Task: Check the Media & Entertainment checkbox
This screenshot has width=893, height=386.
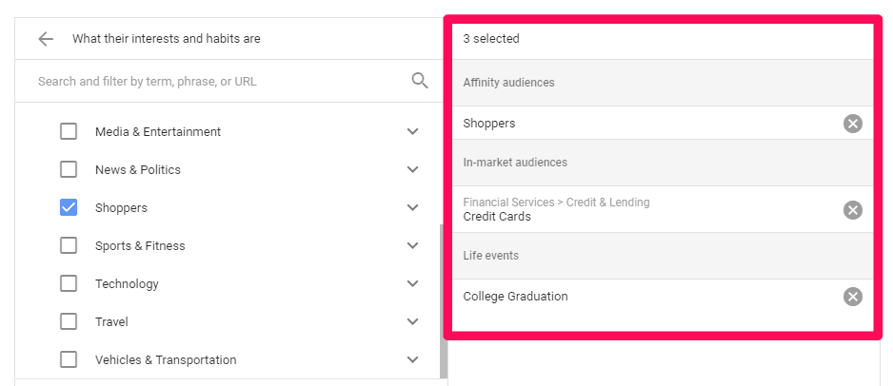Action: (69, 131)
